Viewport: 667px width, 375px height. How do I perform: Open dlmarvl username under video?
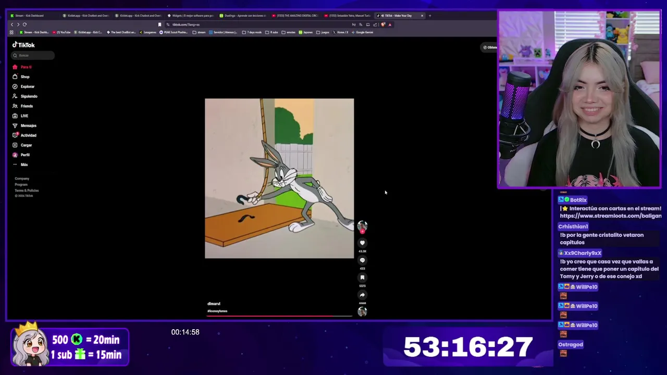pos(214,304)
